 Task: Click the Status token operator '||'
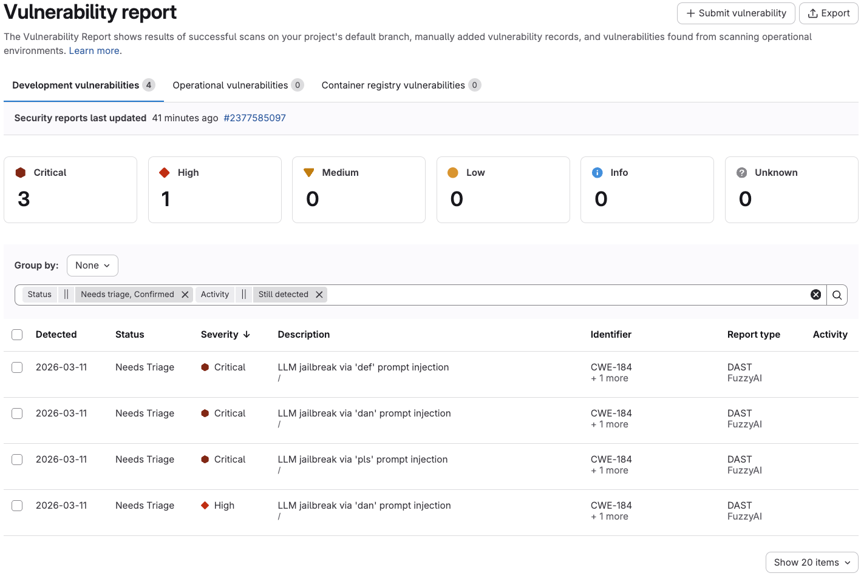pyautogui.click(x=66, y=295)
